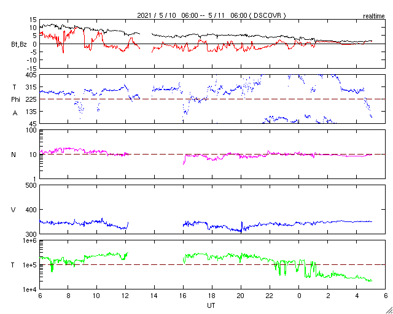Click the '405' tick value
393x314 pixels.
pyautogui.click(x=31, y=75)
